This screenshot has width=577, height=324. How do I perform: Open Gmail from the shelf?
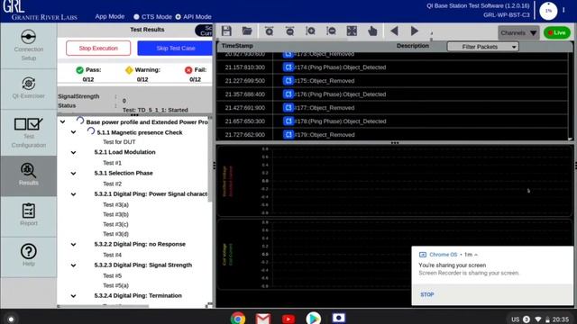tap(263, 318)
